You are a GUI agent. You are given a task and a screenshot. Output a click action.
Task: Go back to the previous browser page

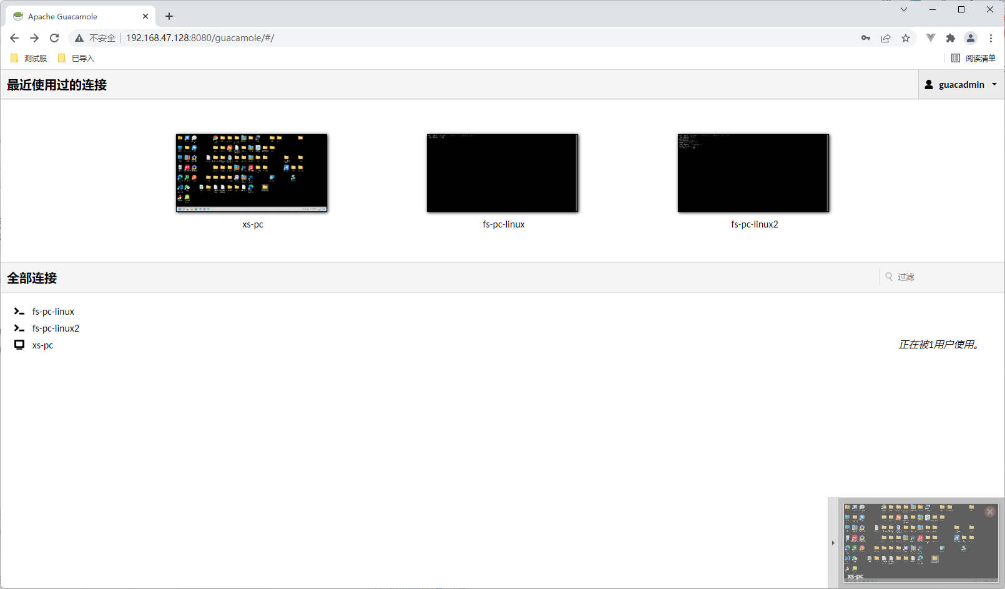click(14, 38)
